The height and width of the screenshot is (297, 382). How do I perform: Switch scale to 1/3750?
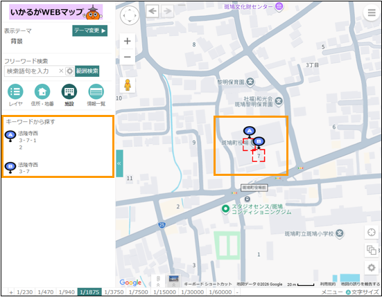pos(114,292)
